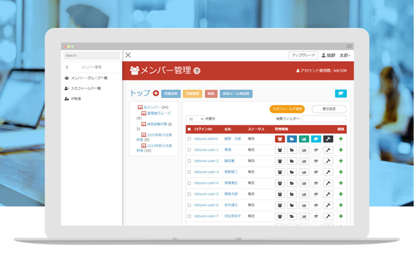Tick the checkbox for tatsuno-user-2

189,161
